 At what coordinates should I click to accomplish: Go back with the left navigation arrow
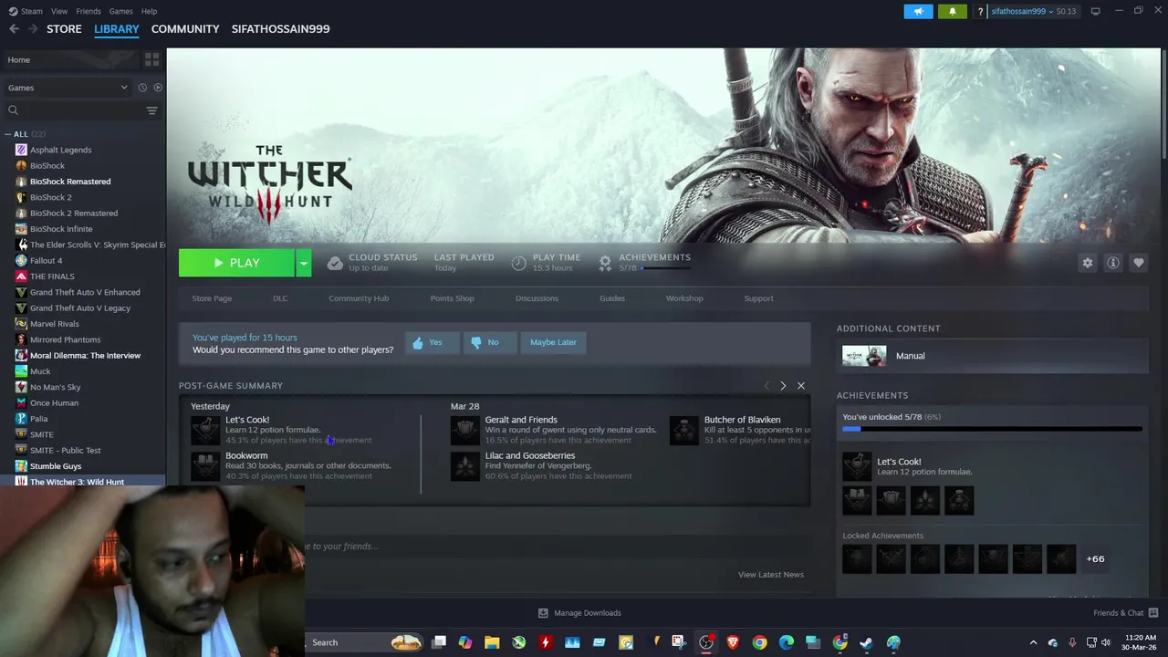14,29
